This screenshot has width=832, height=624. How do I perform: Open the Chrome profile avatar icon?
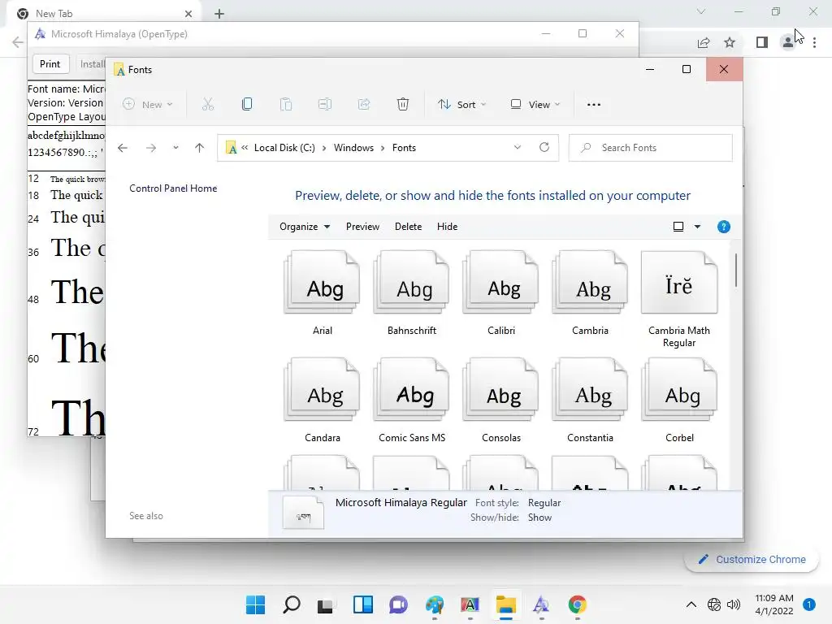788,42
